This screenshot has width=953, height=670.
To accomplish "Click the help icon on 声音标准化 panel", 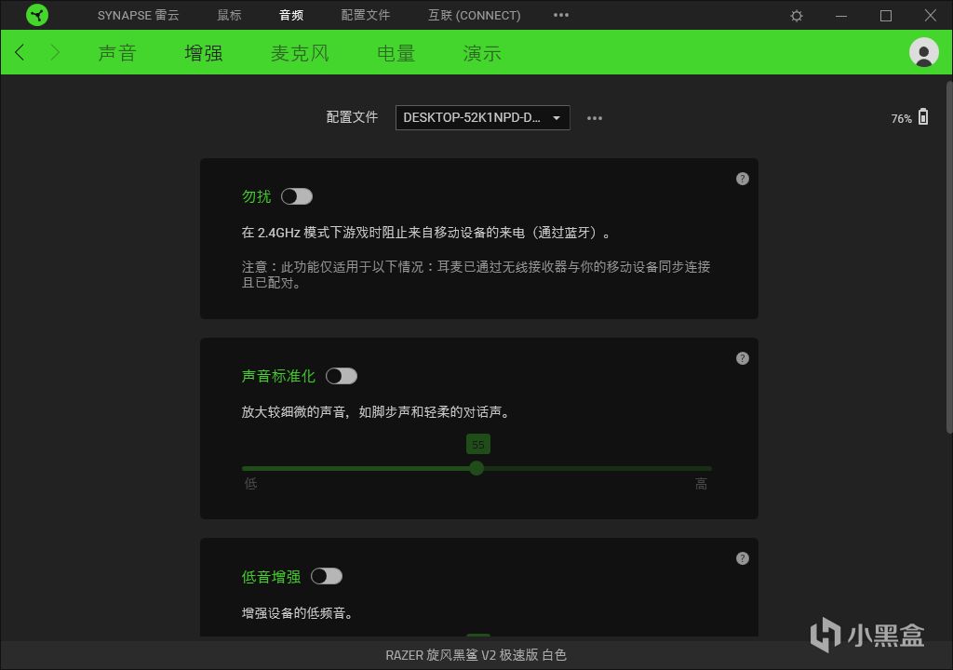I will pos(742,356).
